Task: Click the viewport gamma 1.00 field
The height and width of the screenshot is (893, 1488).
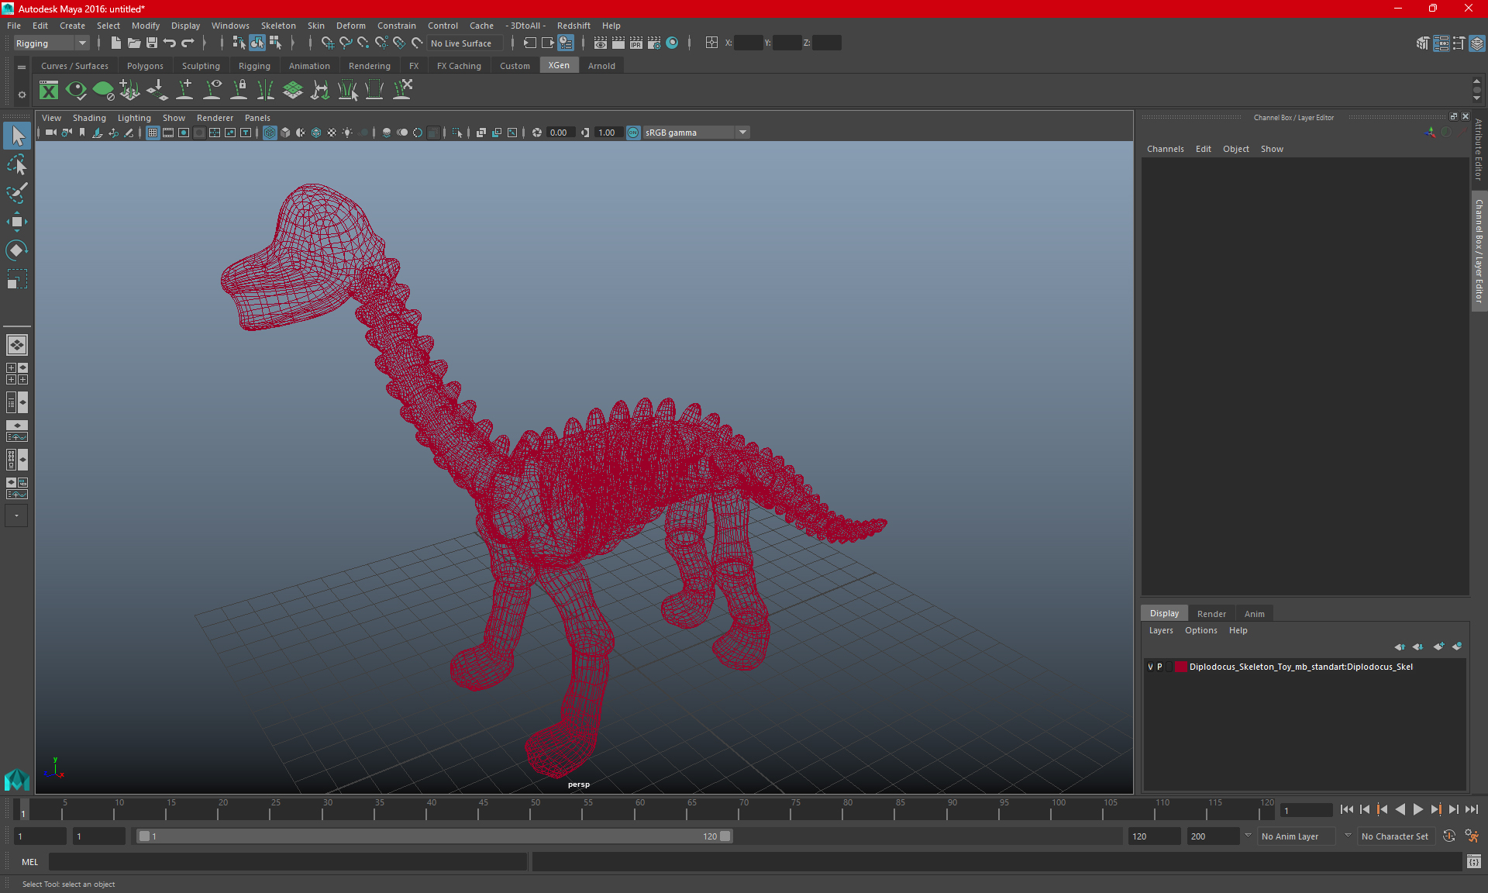Action: (x=608, y=133)
